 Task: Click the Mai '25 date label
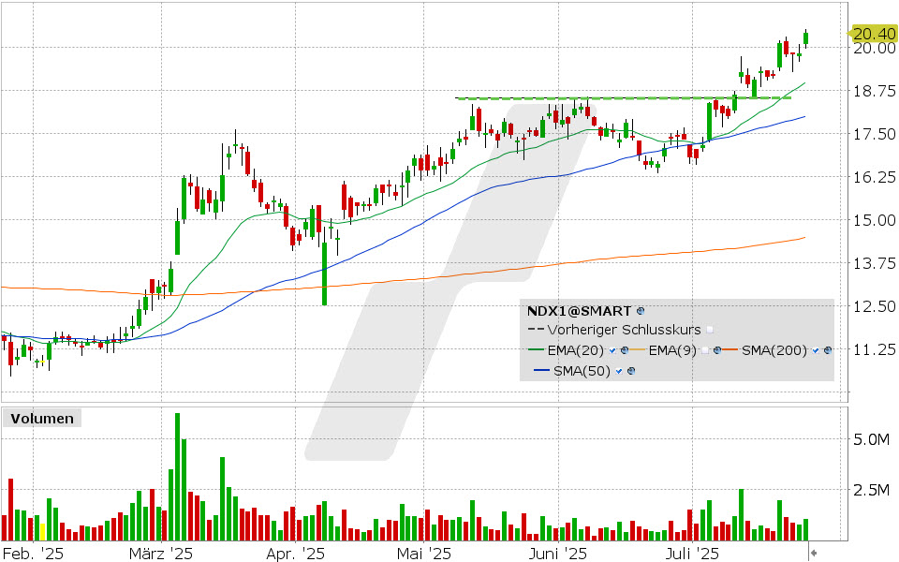(x=423, y=554)
